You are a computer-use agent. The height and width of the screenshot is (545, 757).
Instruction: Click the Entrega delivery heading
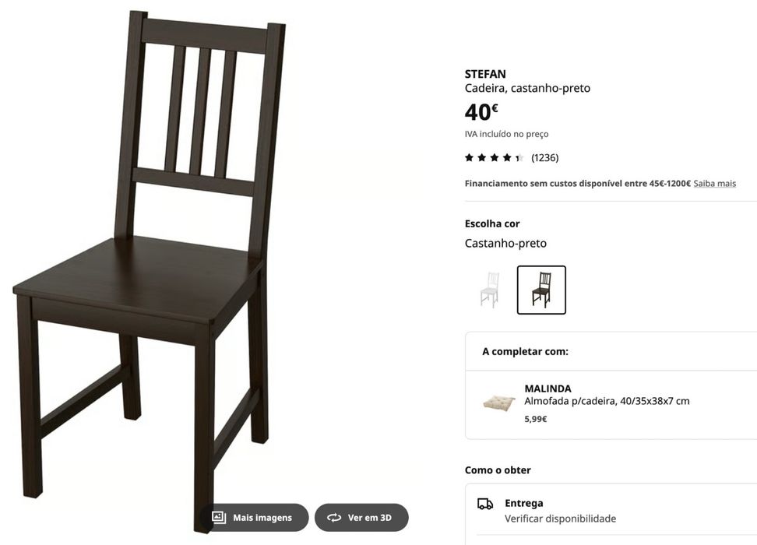(x=523, y=503)
